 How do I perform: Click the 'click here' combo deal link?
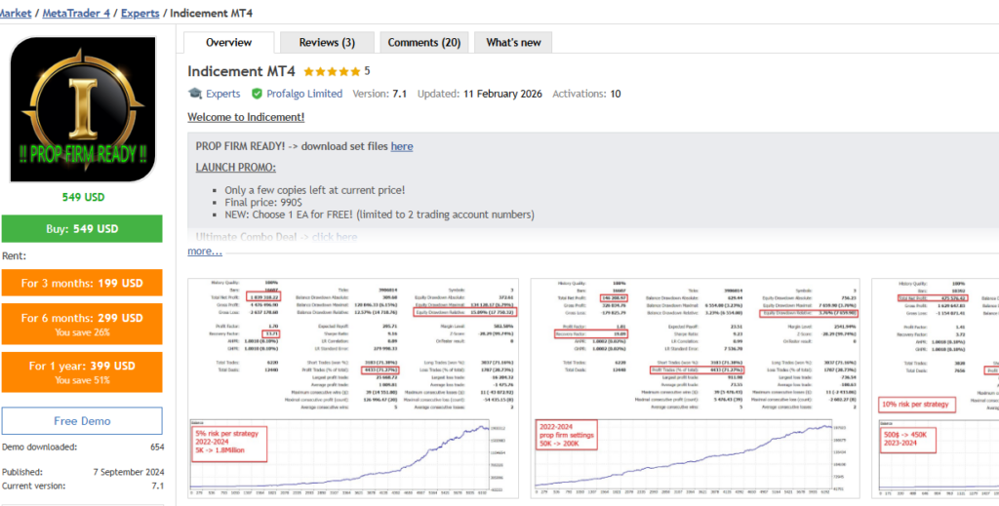[x=335, y=238]
